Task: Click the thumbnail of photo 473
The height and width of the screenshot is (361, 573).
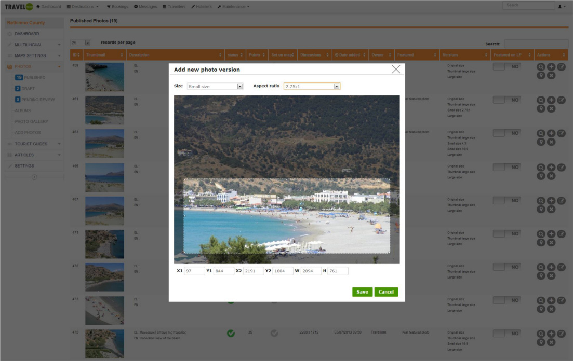Action: (104, 311)
